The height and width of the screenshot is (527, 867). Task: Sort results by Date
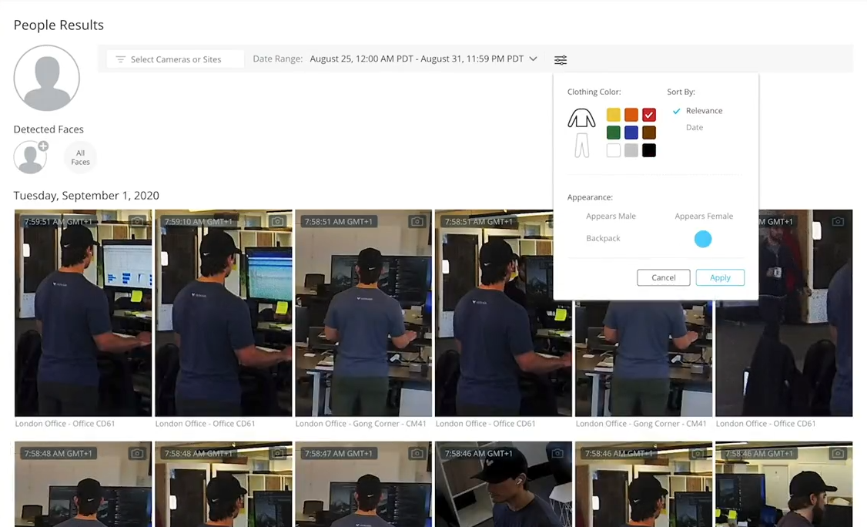694,128
